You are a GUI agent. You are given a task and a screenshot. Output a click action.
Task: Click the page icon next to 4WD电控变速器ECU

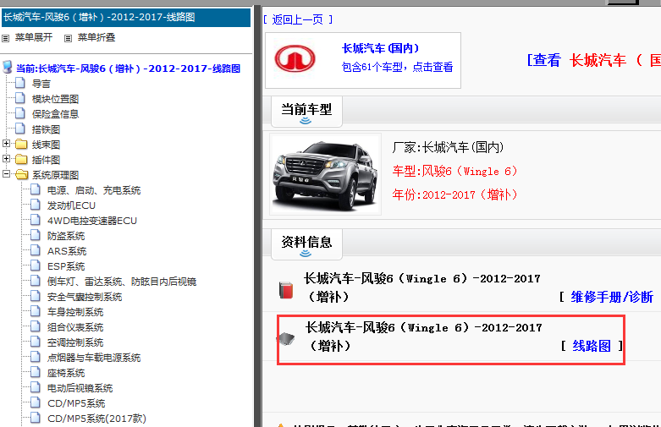[36, 220]
